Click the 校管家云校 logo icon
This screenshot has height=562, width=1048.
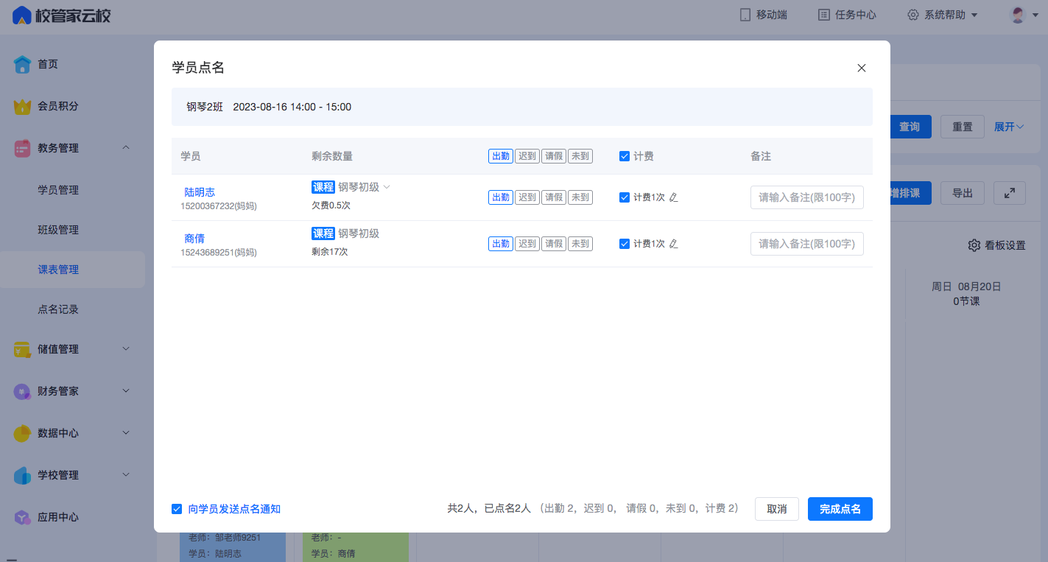click(x=21, y=15)
